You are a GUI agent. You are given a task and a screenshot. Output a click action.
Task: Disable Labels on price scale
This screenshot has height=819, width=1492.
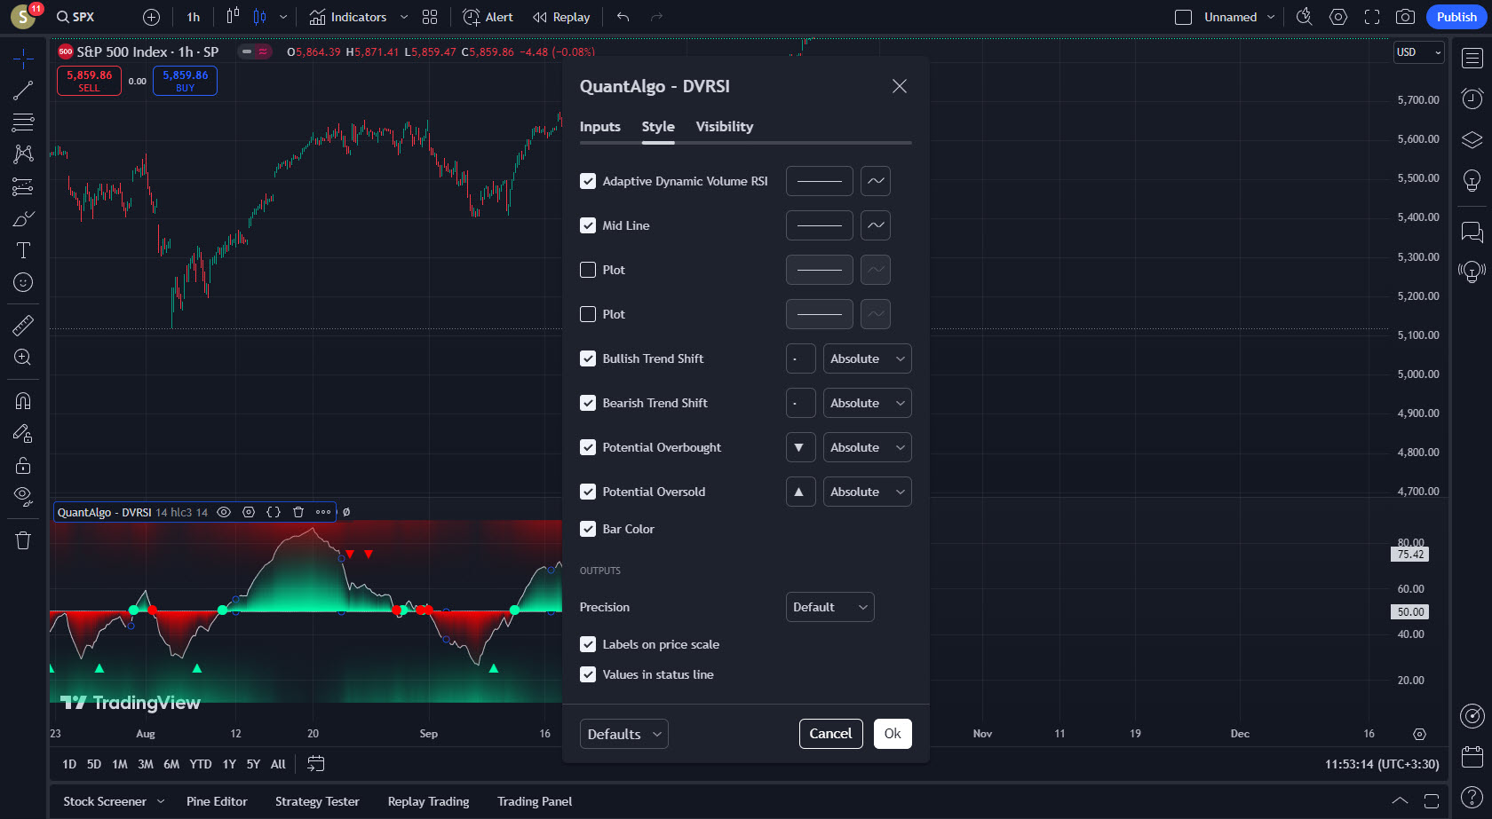588,644
